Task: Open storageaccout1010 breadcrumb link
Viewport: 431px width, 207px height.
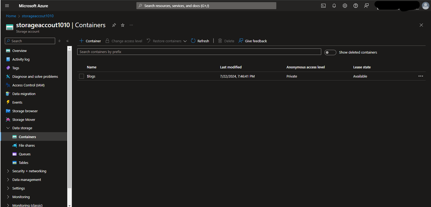Action: pyautogui.click(x=38, y=16)
